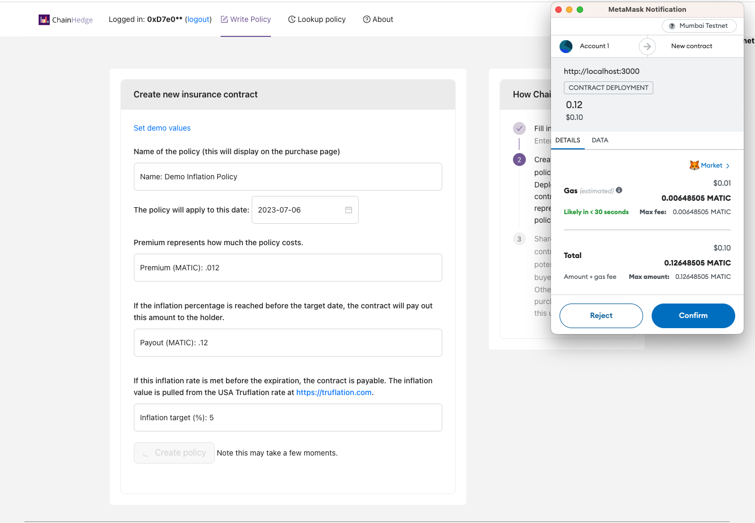Click the calendar icon in date field
This screenshot has height=523, width=755.
tap(349, 210)
